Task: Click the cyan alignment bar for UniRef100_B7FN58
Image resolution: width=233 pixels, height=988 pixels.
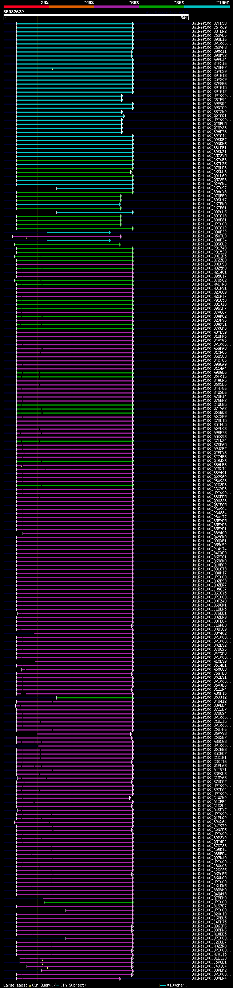Action: click(x=75, y=24)
